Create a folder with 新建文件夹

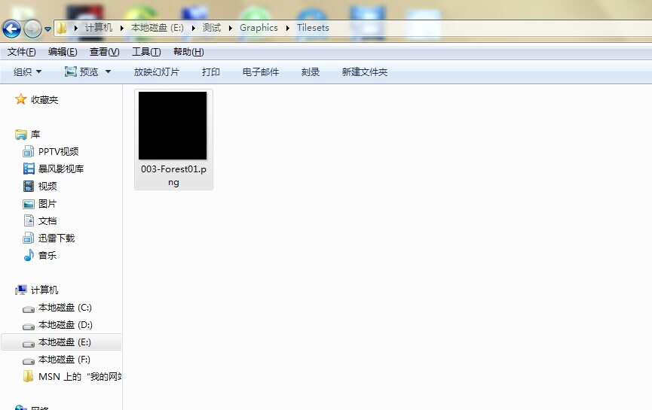tap(365, 71)
